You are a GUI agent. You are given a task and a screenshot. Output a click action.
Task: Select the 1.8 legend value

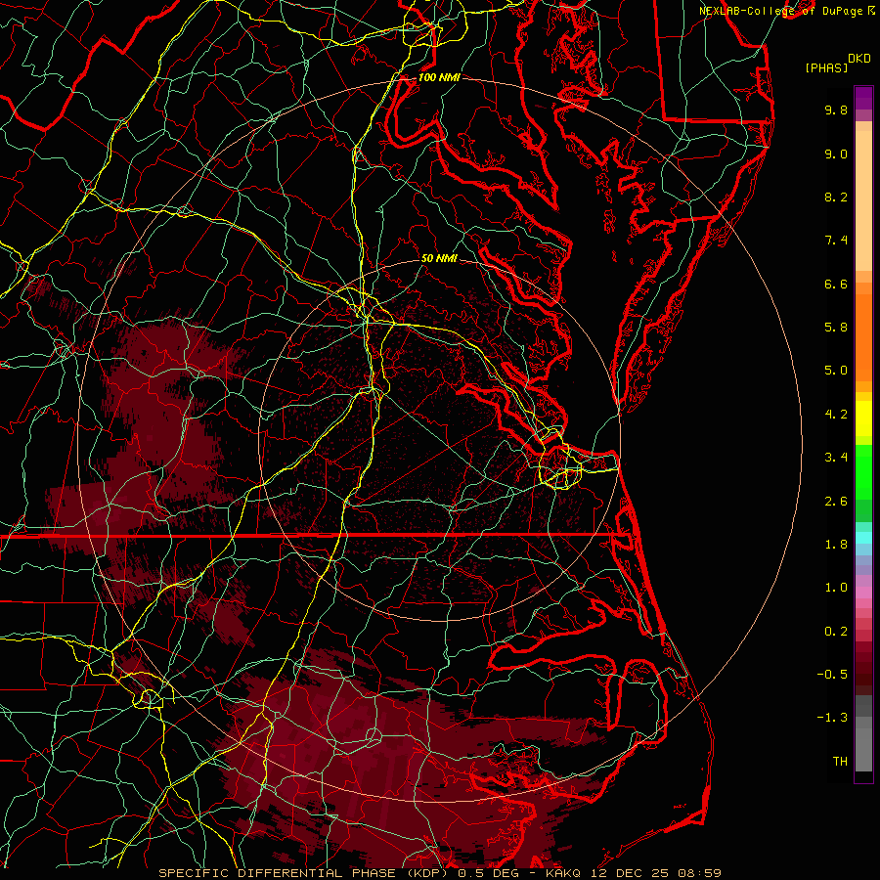tap(836, 545)
